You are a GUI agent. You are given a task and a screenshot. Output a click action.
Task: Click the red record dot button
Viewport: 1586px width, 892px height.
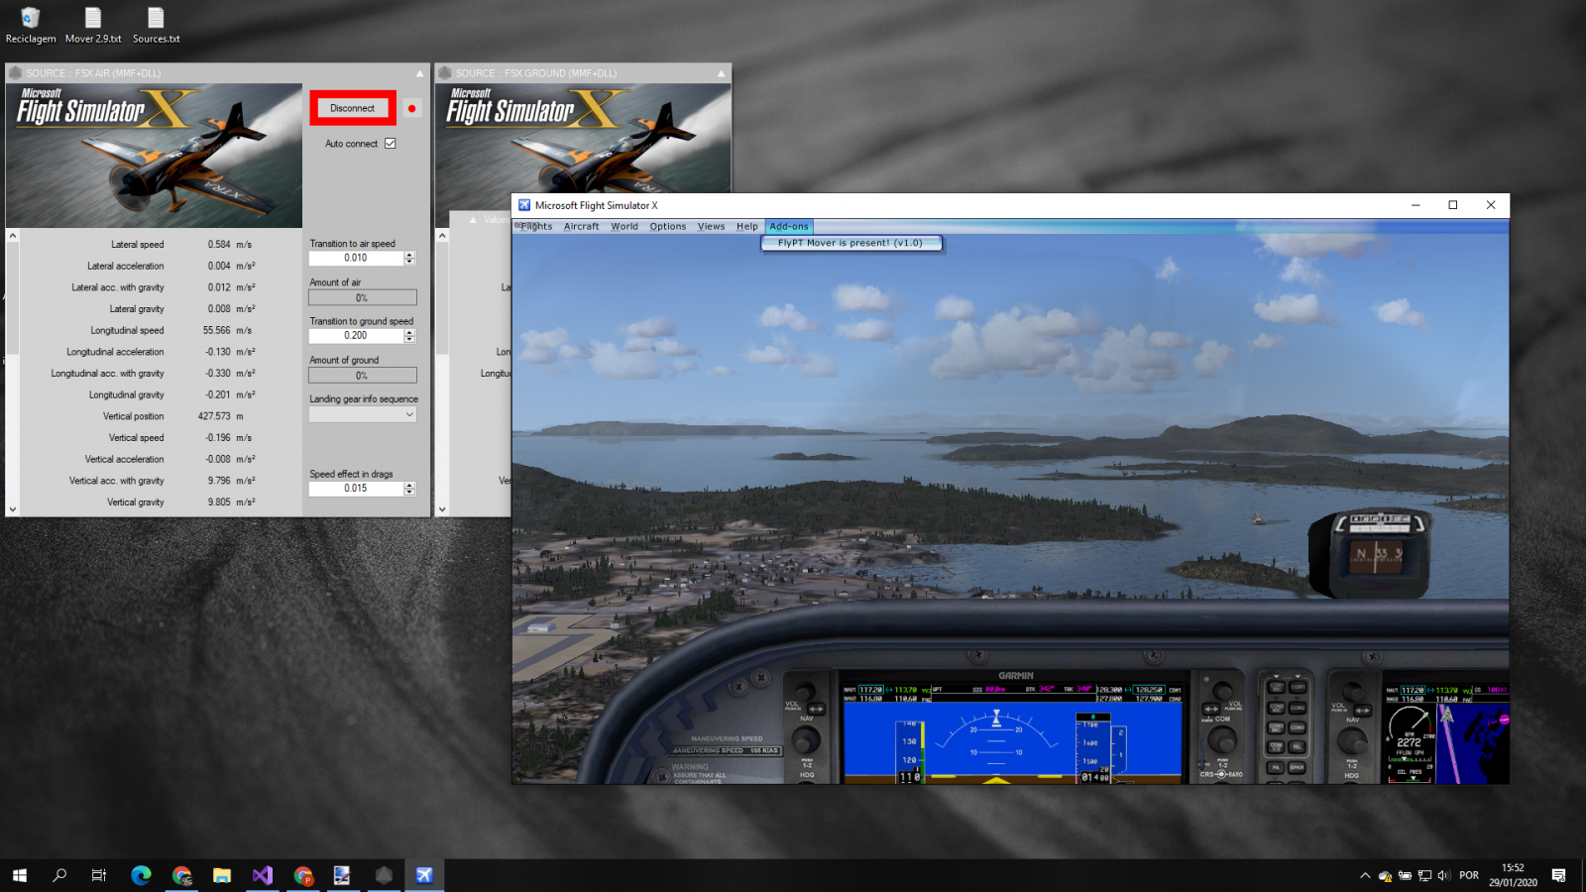click(x=411, y=108)
